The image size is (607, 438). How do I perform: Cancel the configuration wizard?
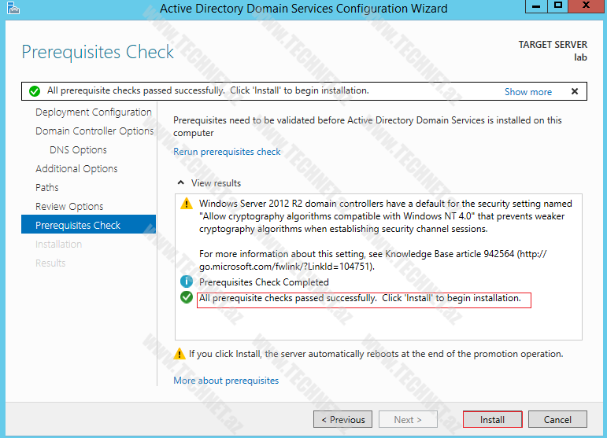[x=557, y=420]
